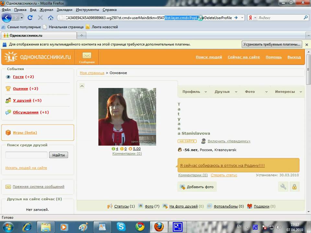Close the plugin notification bar
Viewport: 311px width, 233px height.
(x=307, y=45)
